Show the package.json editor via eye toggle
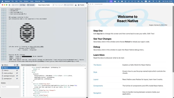The height and width of the screenshot is (98, 174). coord(17,79)
